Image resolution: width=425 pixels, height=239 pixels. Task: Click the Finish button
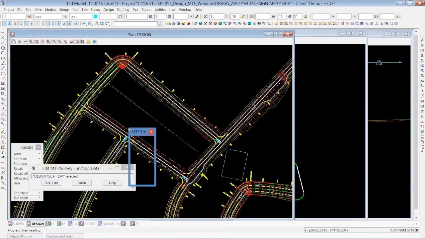(82, 183)
